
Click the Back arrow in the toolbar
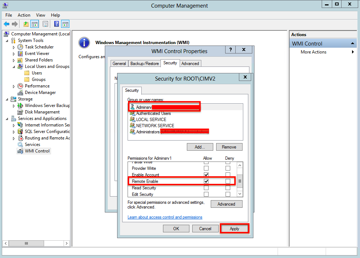click(x=7, y=24)
